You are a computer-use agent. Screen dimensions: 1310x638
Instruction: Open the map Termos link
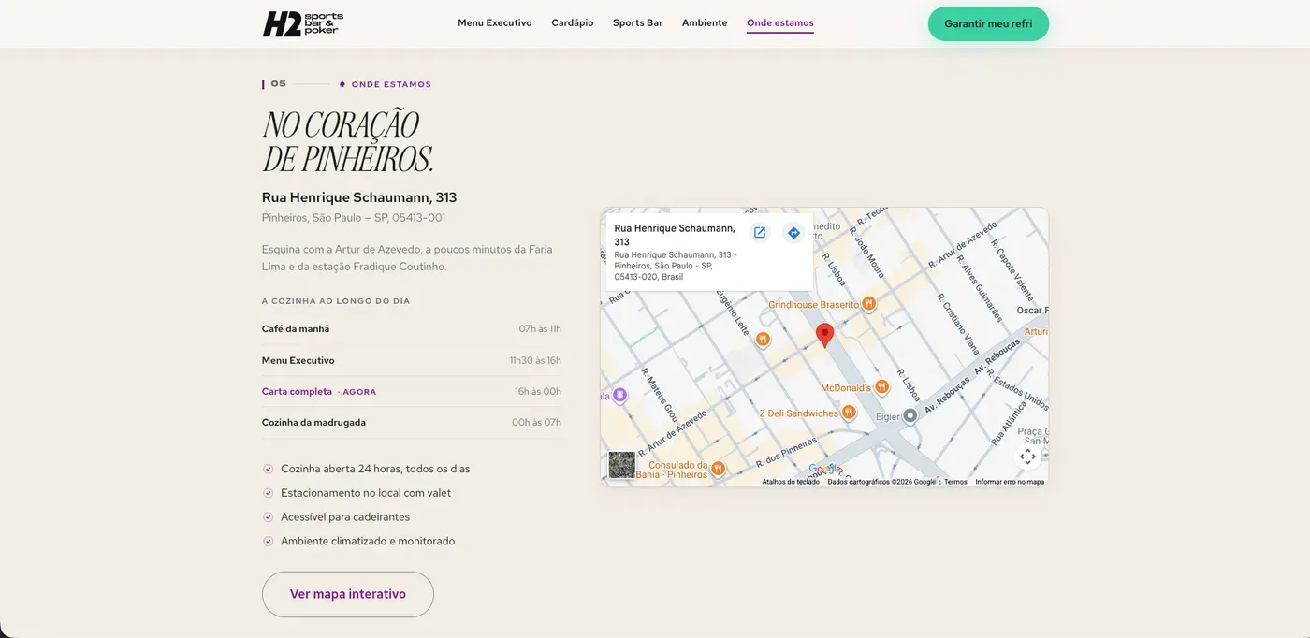955,482
